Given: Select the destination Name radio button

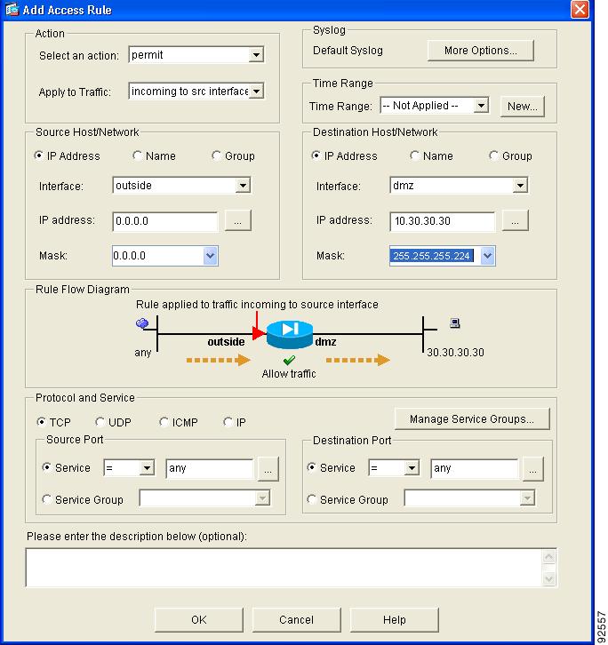Looking at the screenshot, I should pyautogui.click(x=415, y=155).
